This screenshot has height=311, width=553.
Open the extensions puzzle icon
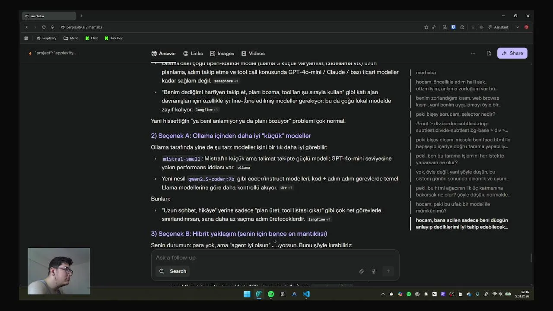pyautogui.click(x=462, y=27)
